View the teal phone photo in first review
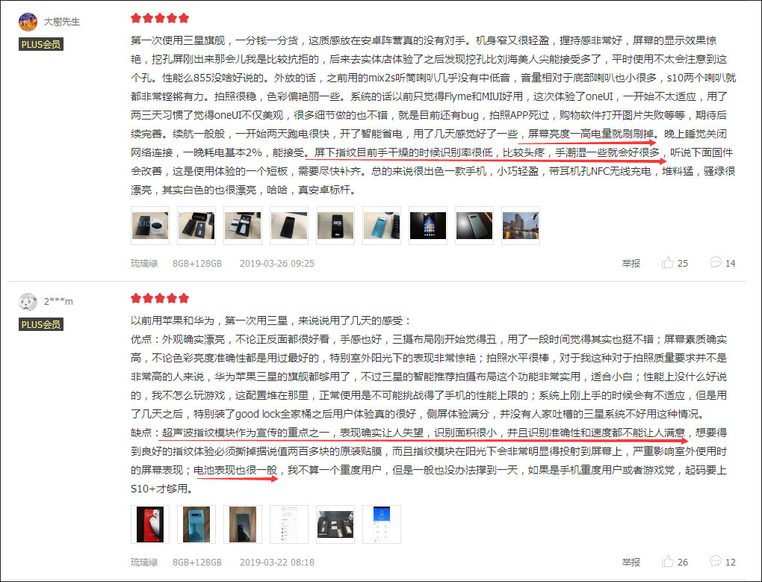Viewport: 762px width, 582px height. (x=382, y=226)
